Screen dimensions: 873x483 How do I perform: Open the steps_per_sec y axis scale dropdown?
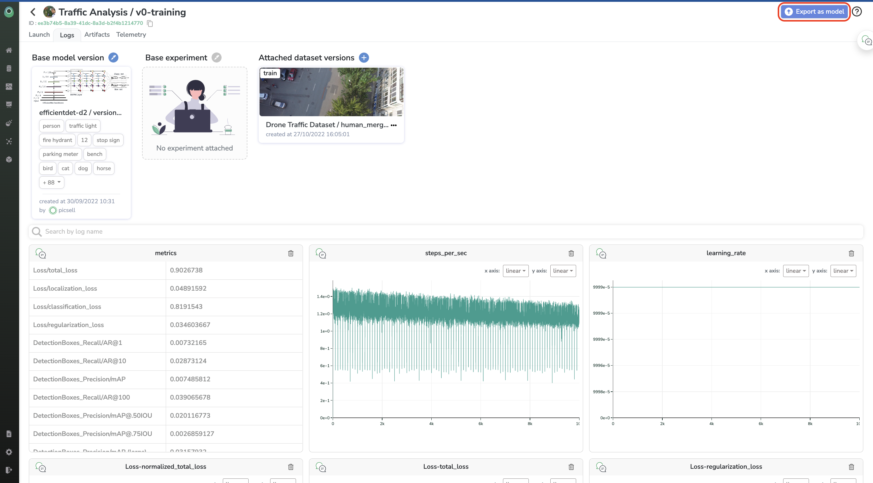[x=562, y=271]
